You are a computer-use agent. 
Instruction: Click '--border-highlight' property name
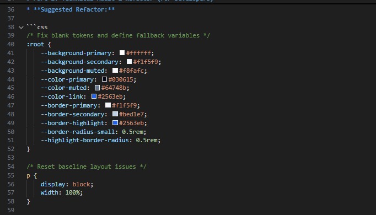pos(73,123)
